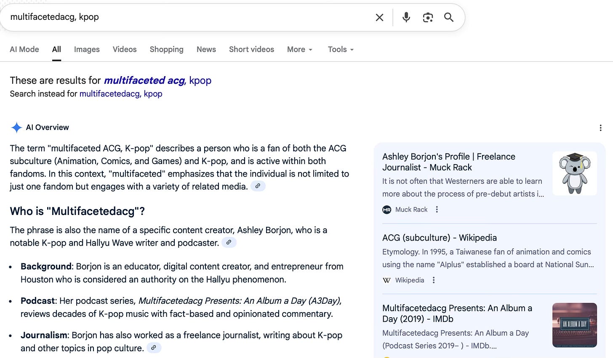Open Google Lens image search icon
Viewport: 613px width, 358px height.
coord(428,17)
